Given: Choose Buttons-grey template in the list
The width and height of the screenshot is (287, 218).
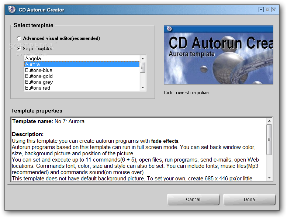Looking at the screenshot, I should (x=82, y=82).
